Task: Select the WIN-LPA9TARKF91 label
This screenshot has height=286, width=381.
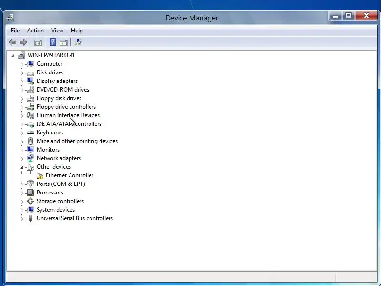Action: click(x=51, y=55)
